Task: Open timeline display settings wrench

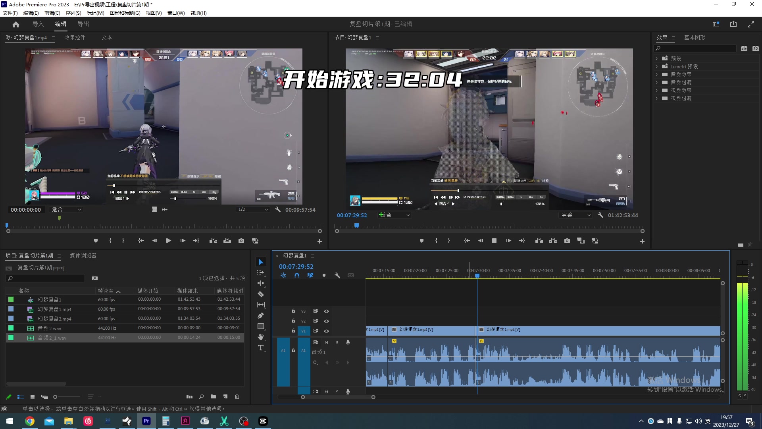Action: point(337,275)
